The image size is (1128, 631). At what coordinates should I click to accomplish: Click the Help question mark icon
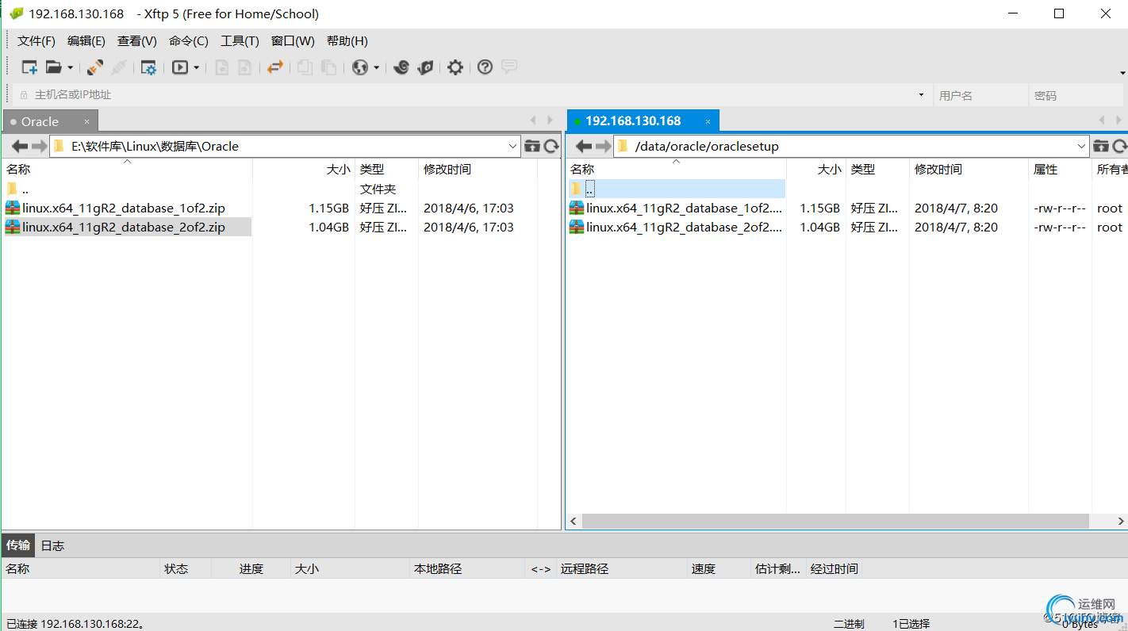(485, 67)
